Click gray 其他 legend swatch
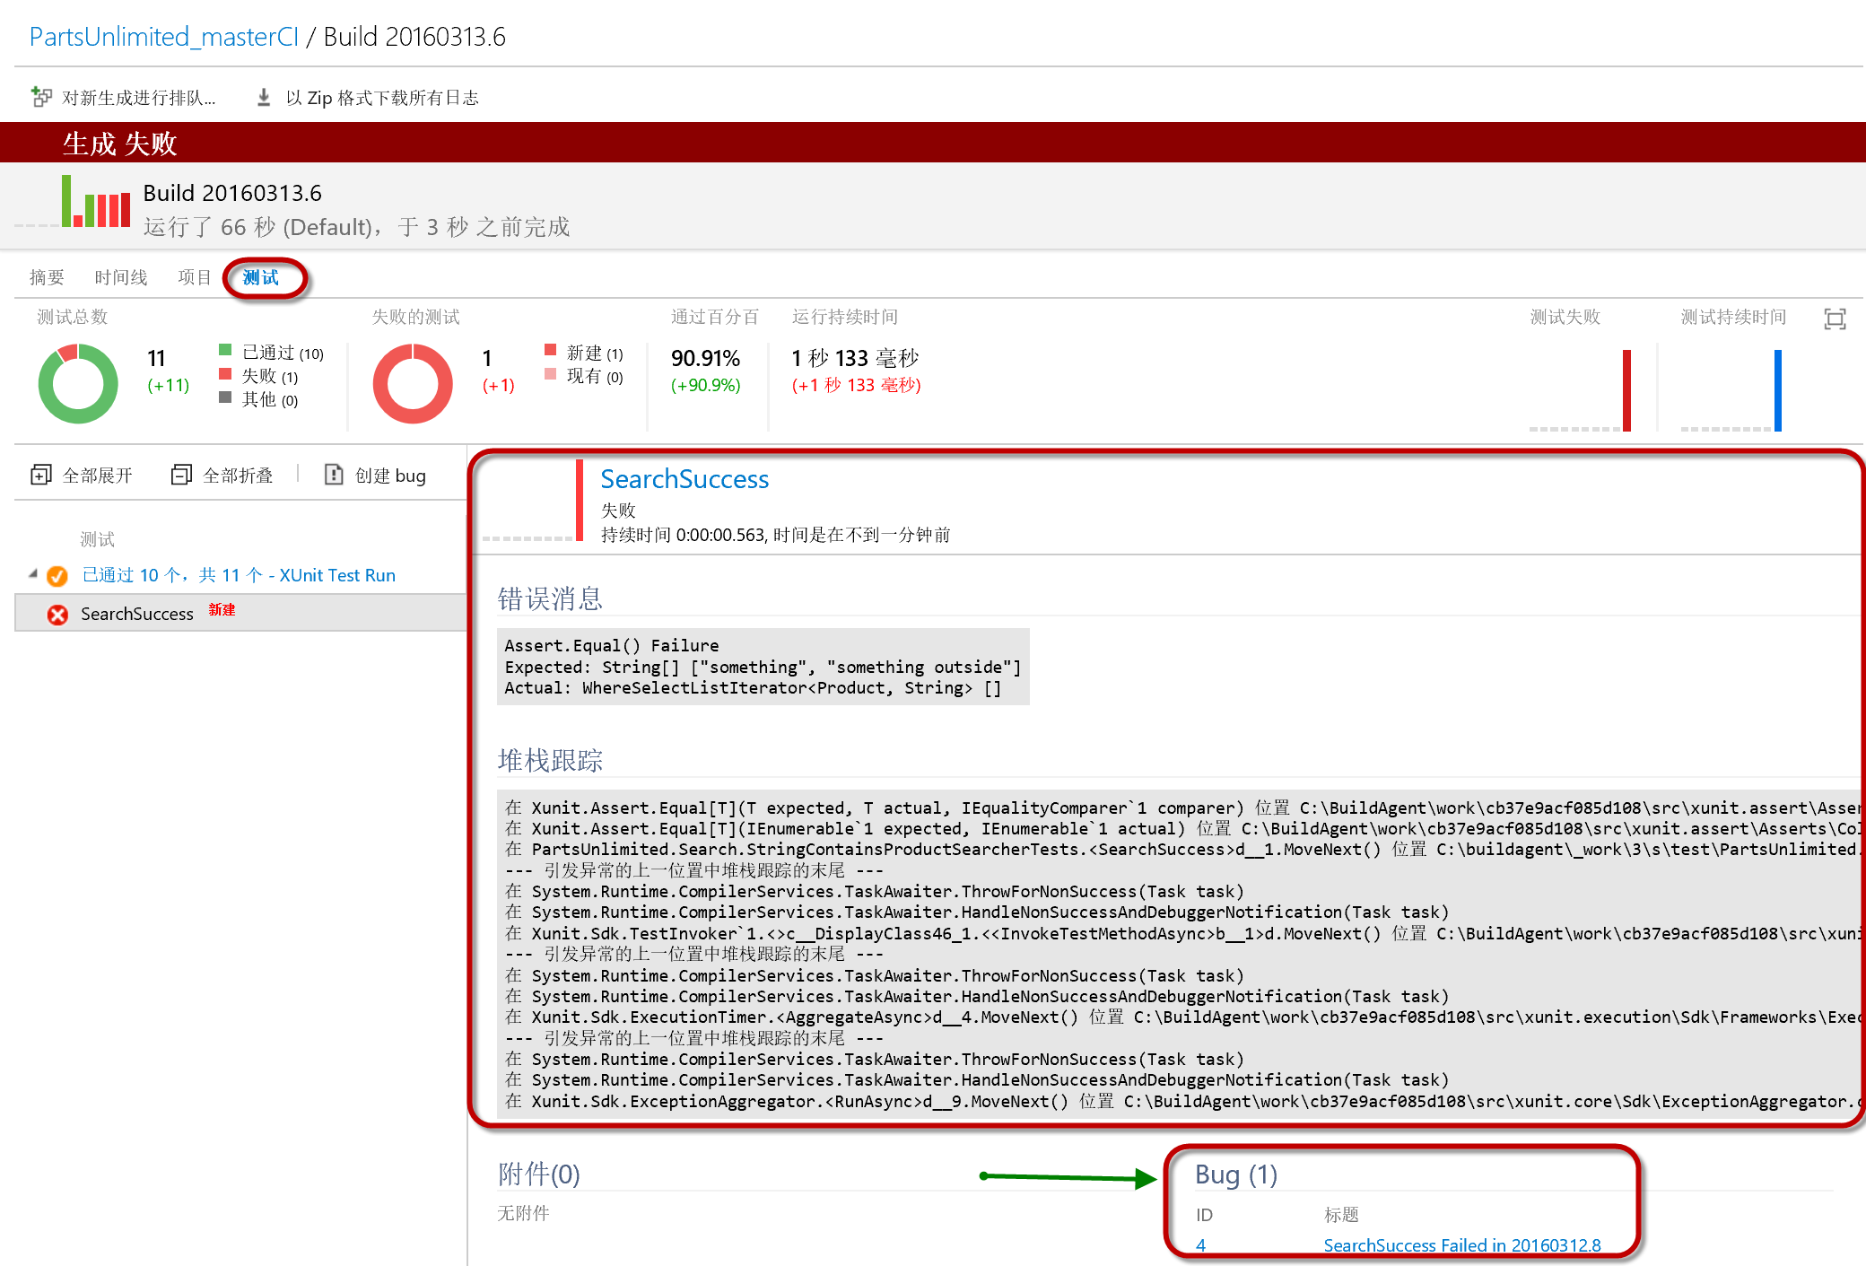Image resolution: width=1866 pixels, height=1266 pixels. click(225, 397)
